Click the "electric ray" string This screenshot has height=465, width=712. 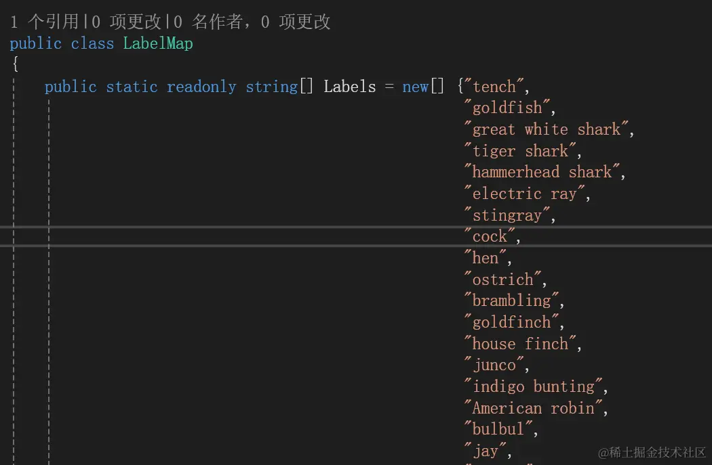pos(524,194)
